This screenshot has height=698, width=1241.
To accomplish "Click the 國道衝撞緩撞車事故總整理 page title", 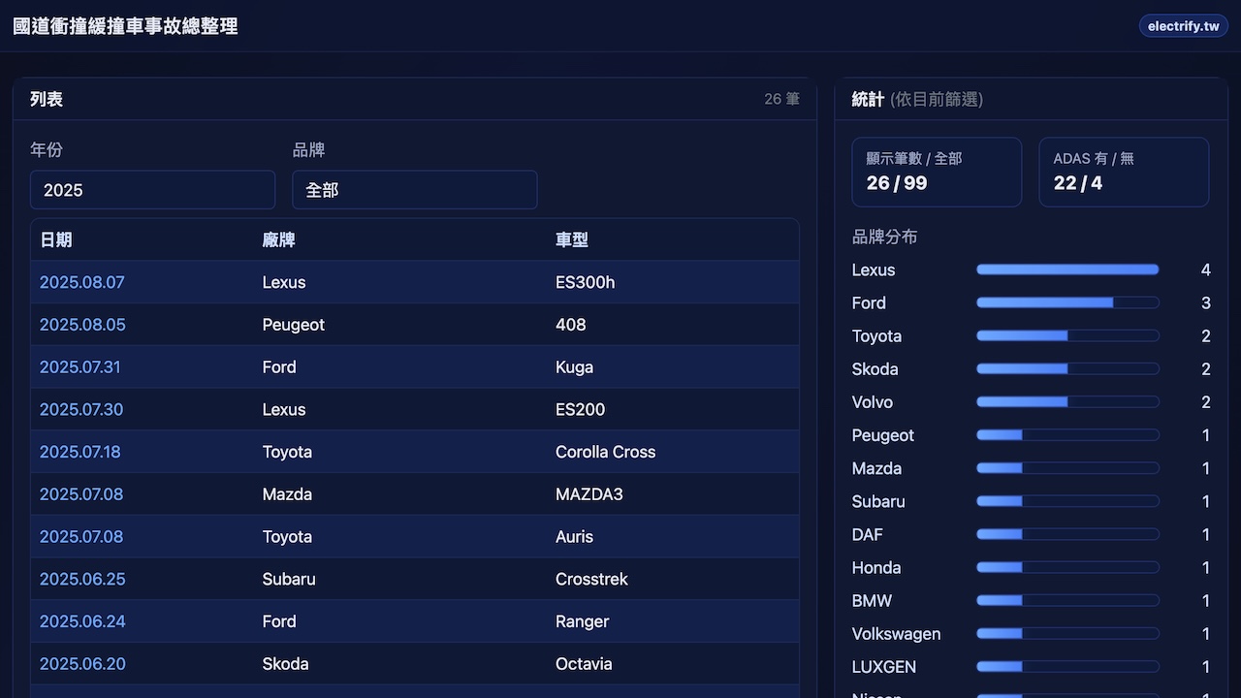I will (125, 26).
